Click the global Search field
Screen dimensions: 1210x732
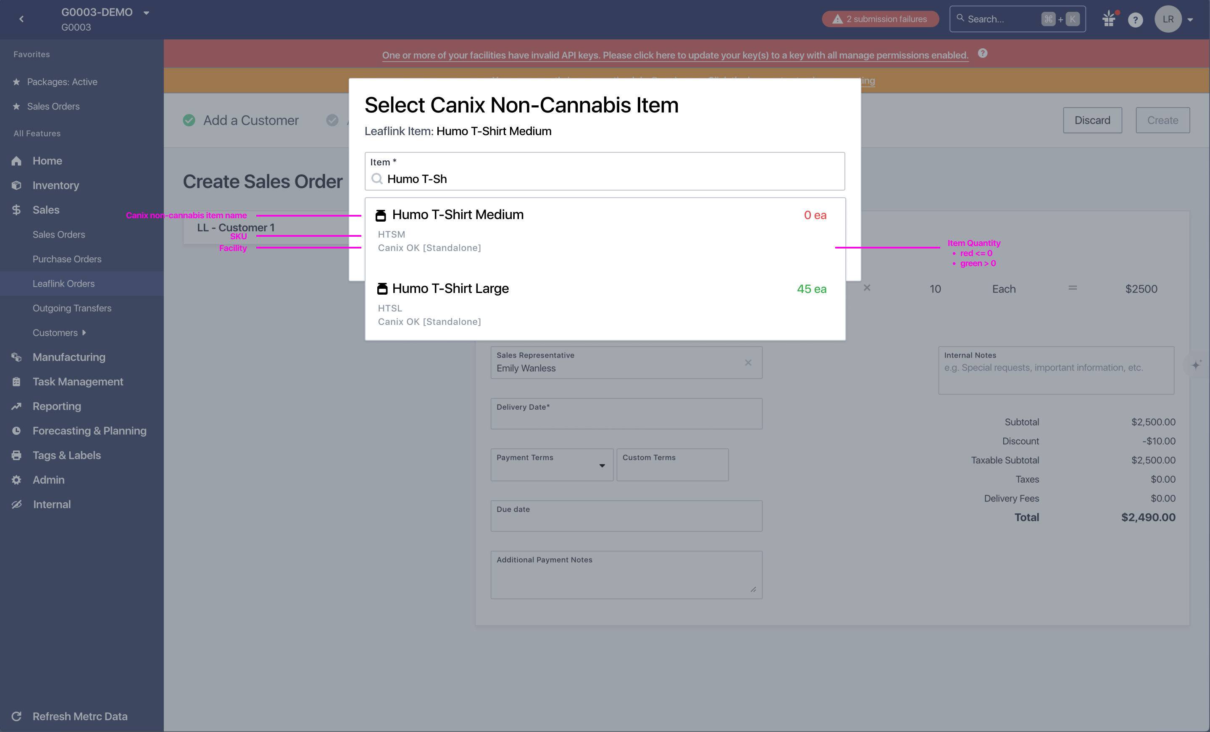1017,19
